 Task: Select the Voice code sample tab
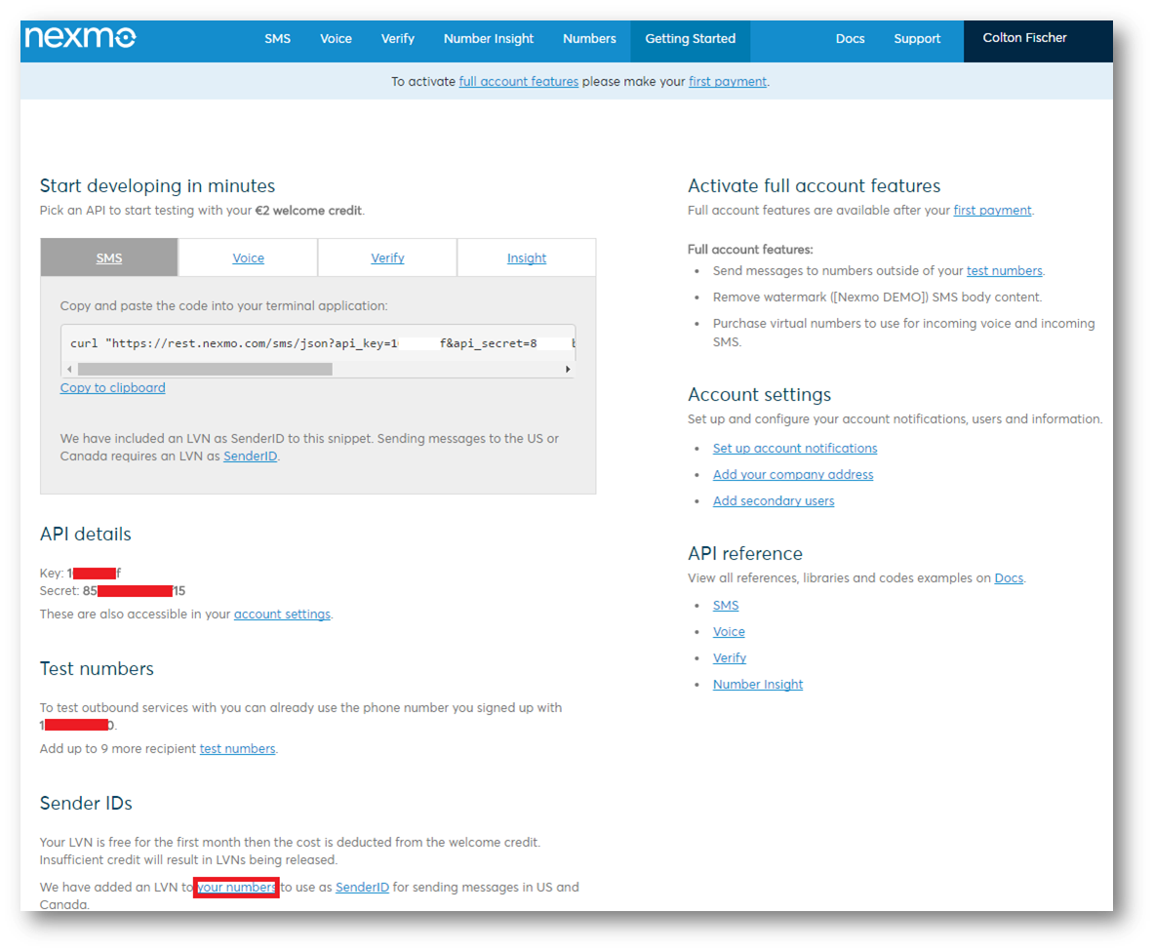(x=248, y=258)
